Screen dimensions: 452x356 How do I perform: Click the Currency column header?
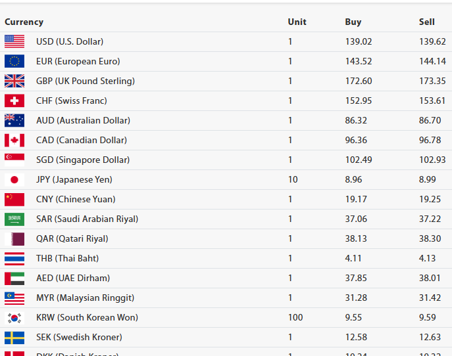[x=24, y=22]
